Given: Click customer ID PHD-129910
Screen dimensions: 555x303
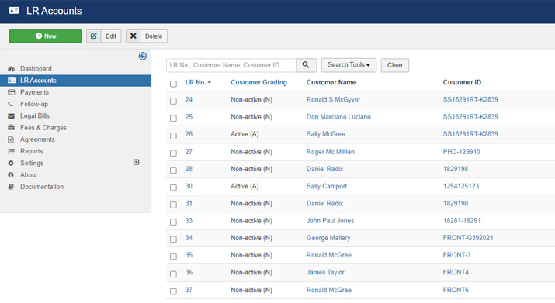Looking at the screenshot, I should pyautogui.click(x=462, y=152).
